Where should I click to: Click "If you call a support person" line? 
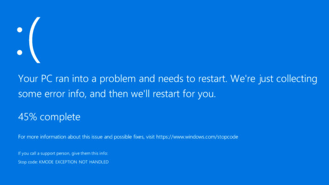coord(63,153)
